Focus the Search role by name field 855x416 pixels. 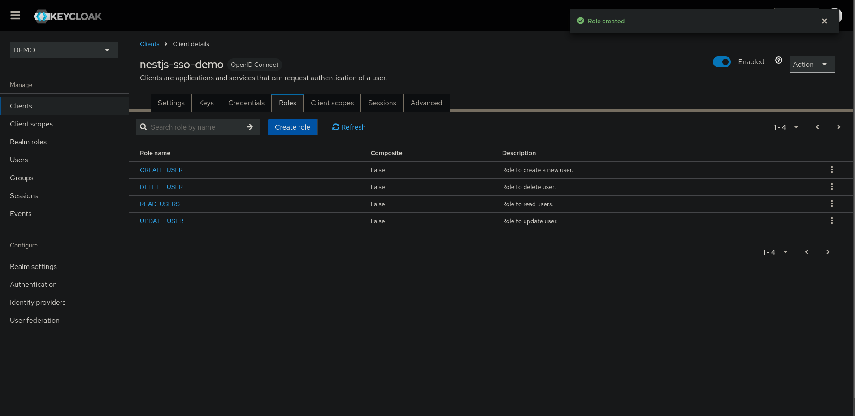click(x=194, y=127)
